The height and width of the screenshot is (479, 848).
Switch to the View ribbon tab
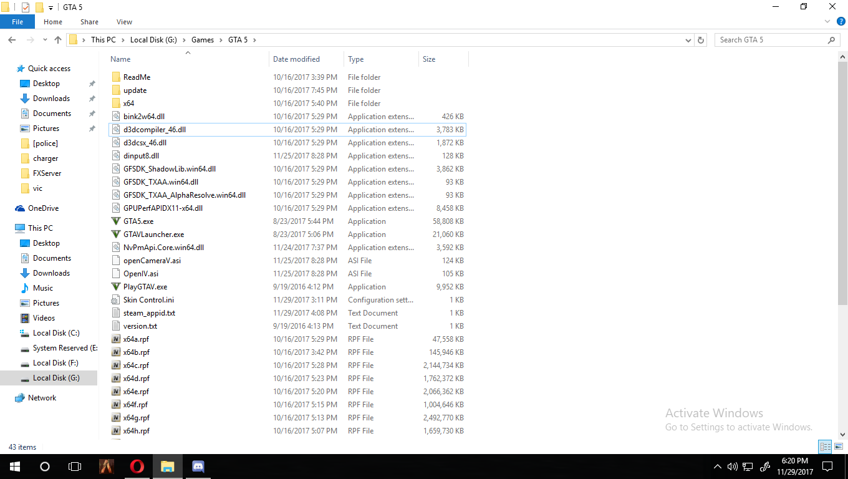point(124,22)
